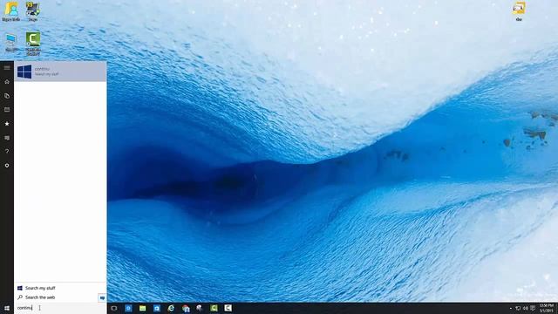Open the Cortana Notebook icon
The width and height of the screenshot is (558, 314).
[x=7, y=96]
